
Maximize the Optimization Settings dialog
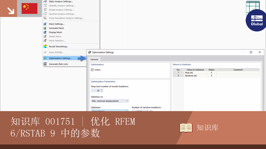[251, 52]
